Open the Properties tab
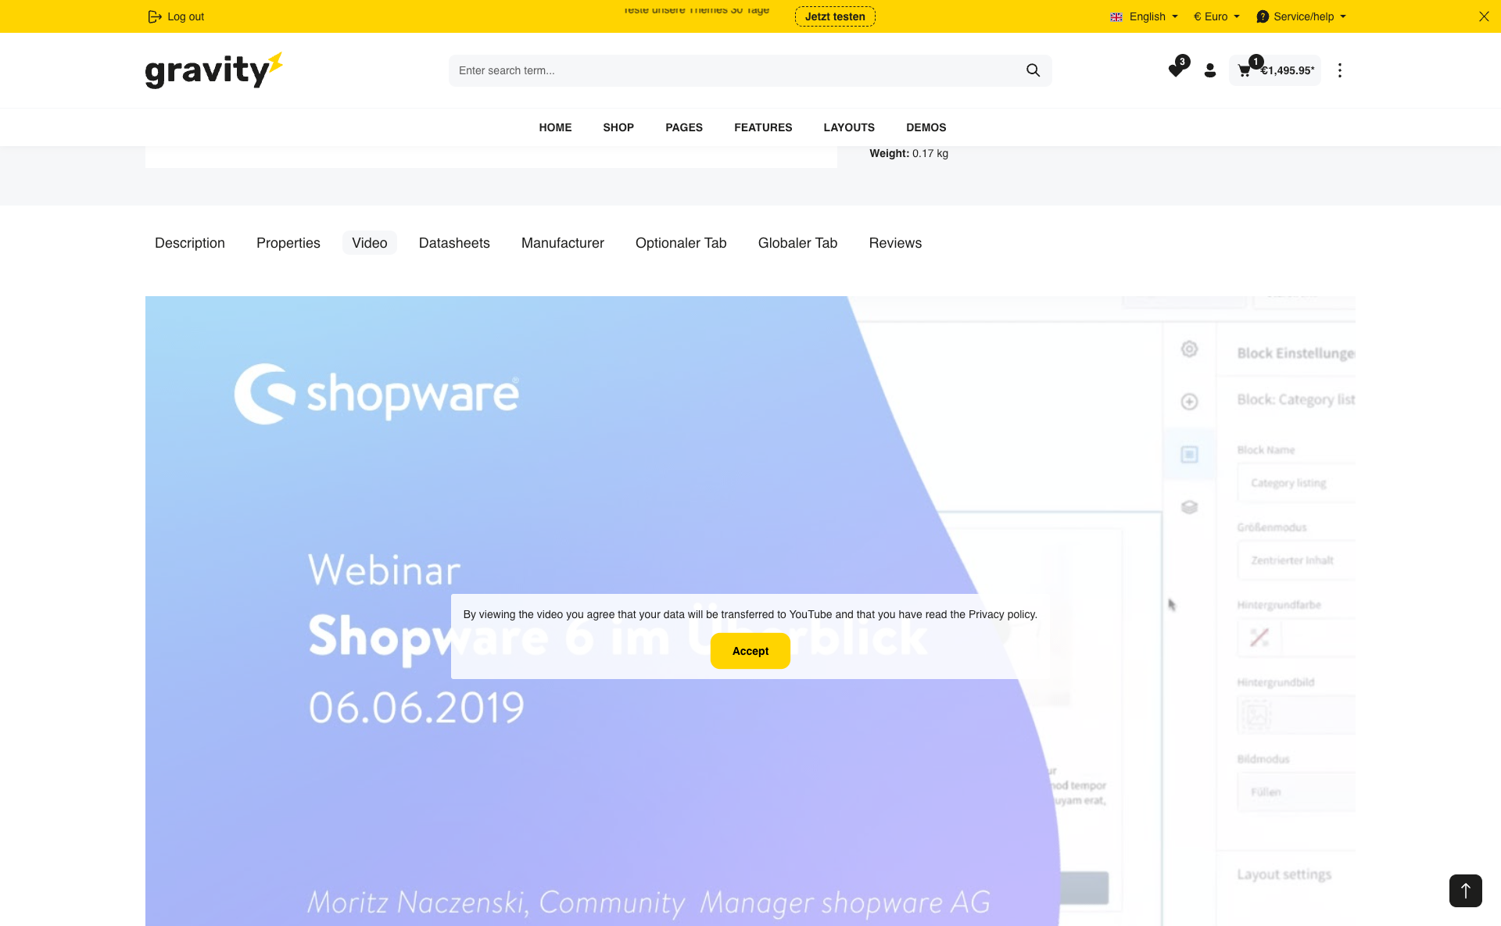 (x=288, y=243)
